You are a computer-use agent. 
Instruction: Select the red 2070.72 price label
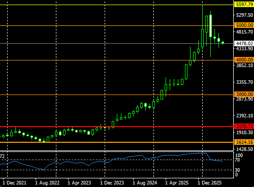point(244,127)
